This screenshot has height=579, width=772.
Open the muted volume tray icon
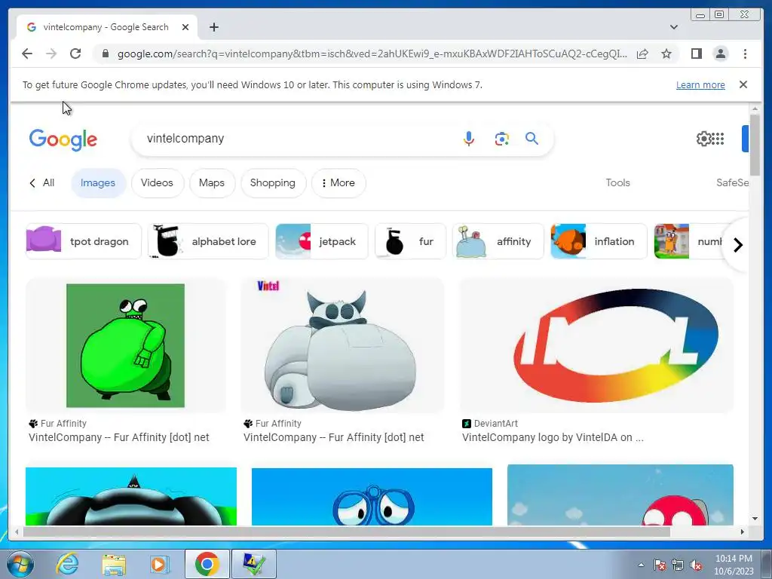pyautogui.click(x=696, y=565)
